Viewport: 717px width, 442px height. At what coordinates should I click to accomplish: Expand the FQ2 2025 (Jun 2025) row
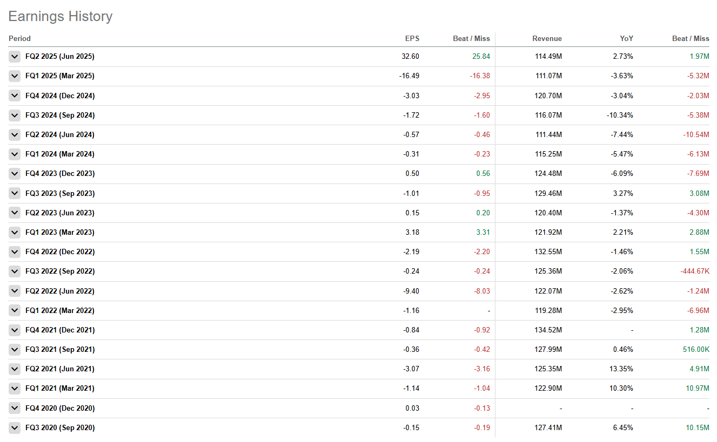[15, 57]
